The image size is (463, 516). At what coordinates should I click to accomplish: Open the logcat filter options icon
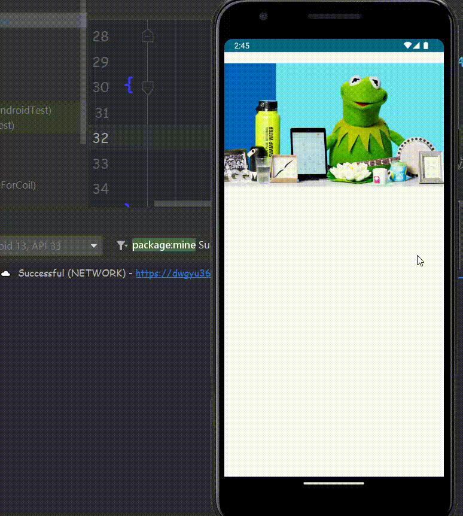tap(121, 245)
